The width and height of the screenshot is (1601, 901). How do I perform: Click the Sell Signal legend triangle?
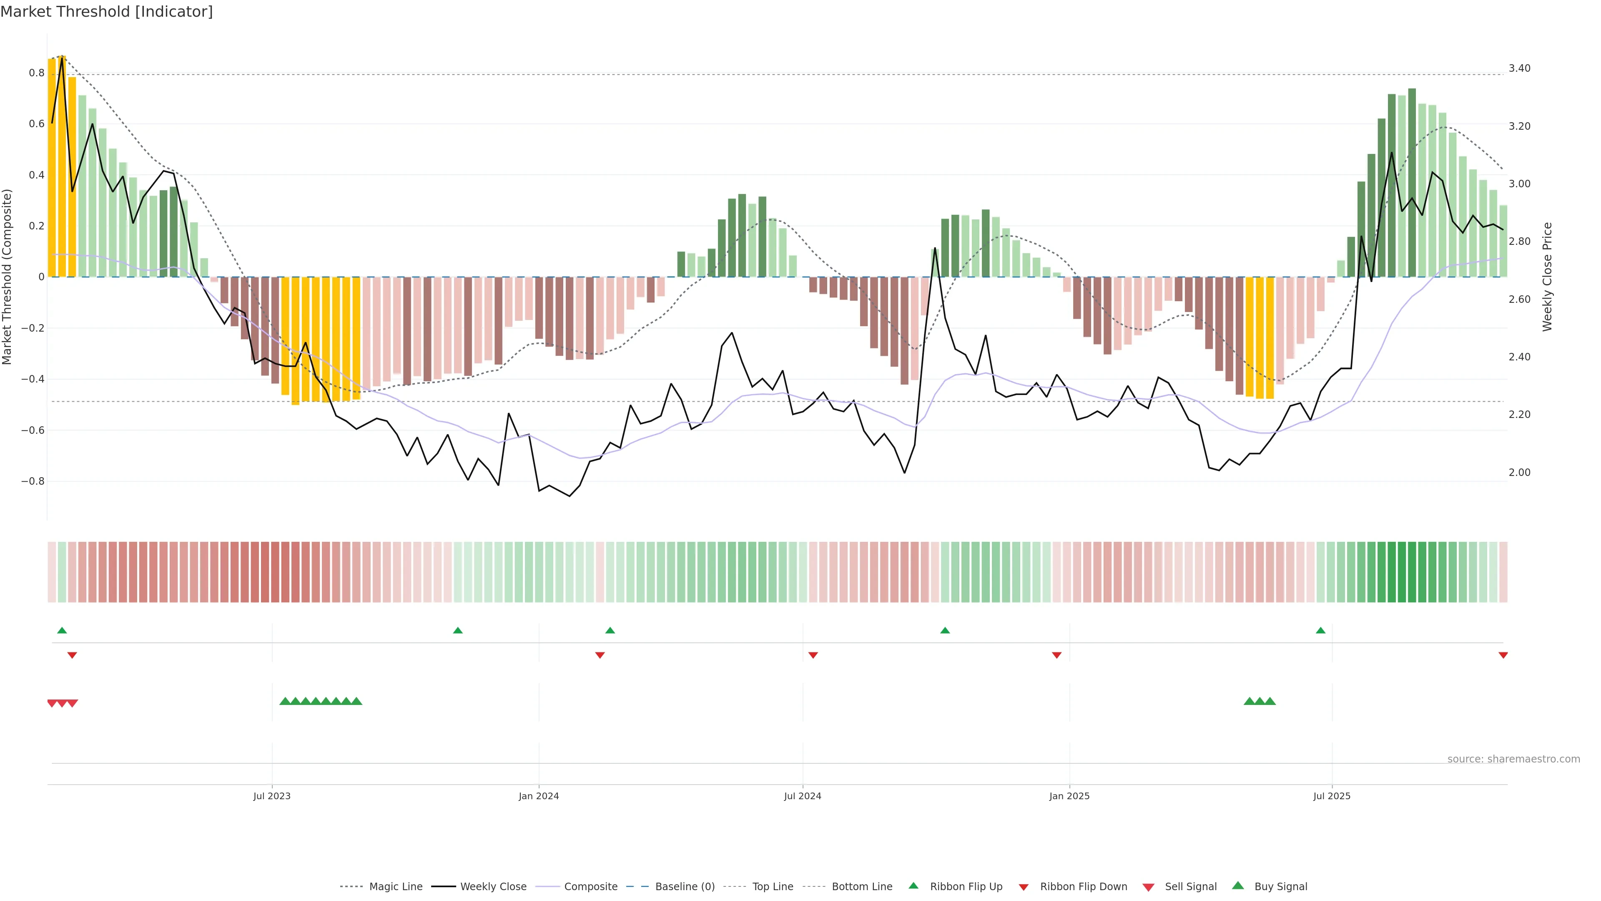click(x=1148, y=887)
